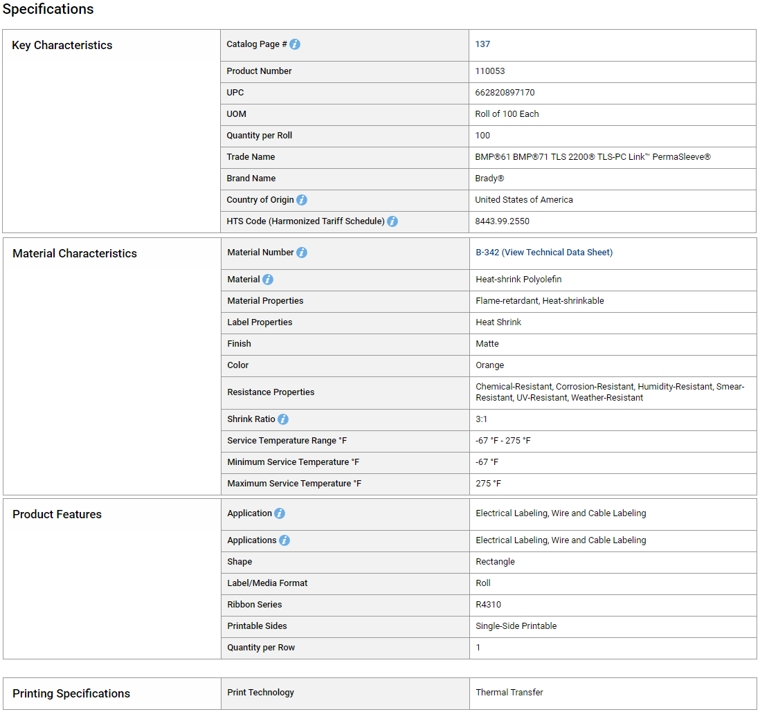Image resolution: width=760 pixels, height=712 pixels.
Task: Click the info icon next to Material Number
Action: pyautogui.click(x=302, y=253)
